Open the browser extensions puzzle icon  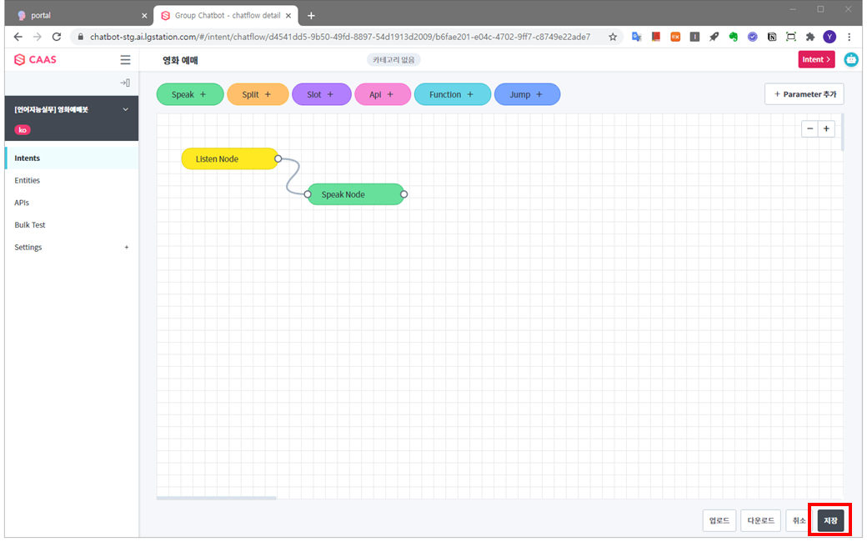(x=809, y=37)
